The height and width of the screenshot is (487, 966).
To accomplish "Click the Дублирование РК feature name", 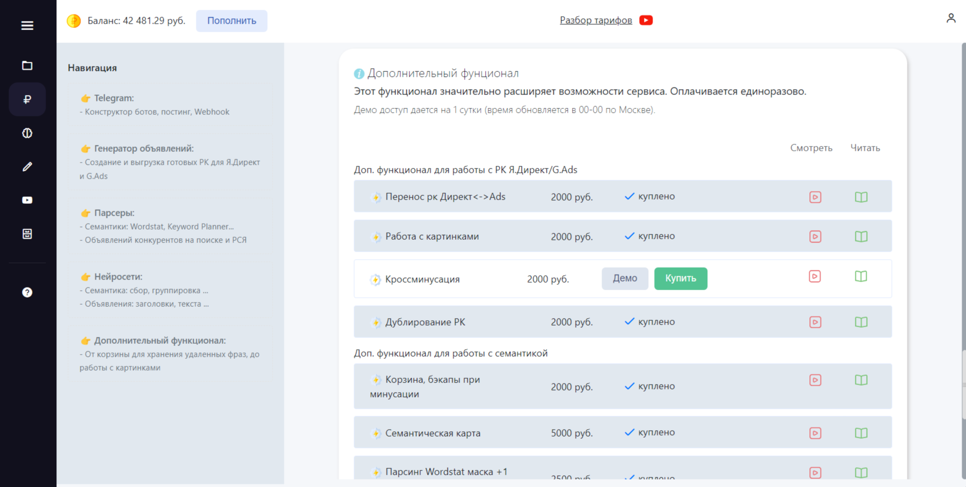I will click(x=425, y=322).
